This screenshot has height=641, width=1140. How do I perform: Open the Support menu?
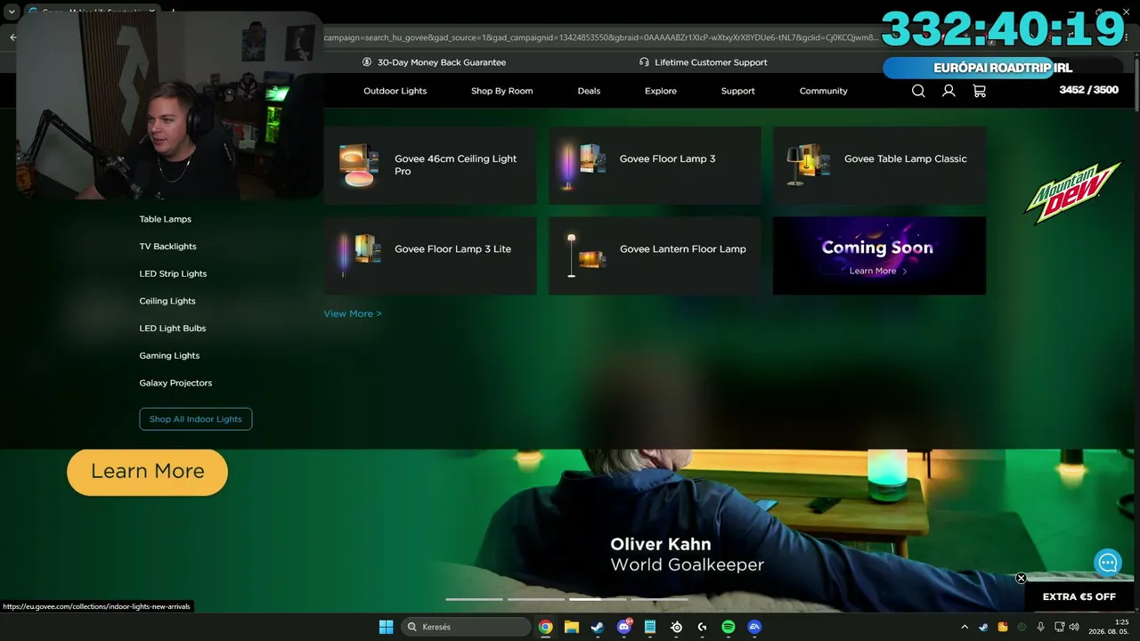[737, 91]
